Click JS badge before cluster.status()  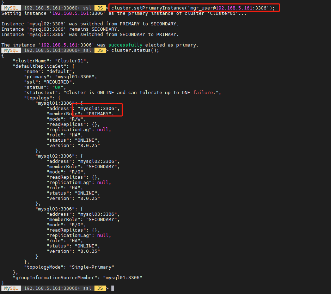coord(100,50)
